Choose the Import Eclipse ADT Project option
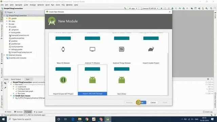 (x=63, y=80)
